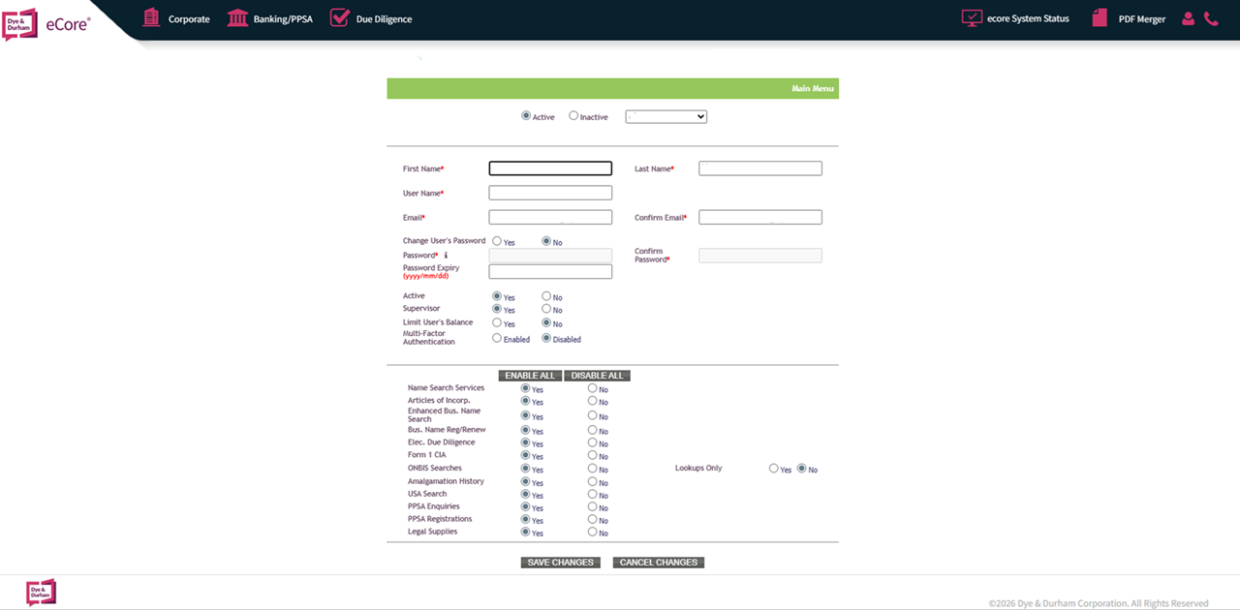Click the Last Name field
Viewport: 1240px width, 610px height.
tap(760, 168)
